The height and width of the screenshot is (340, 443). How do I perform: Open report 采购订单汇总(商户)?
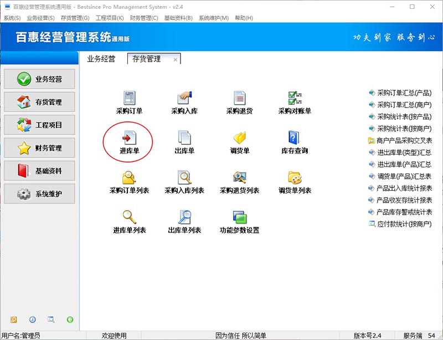[x=400, y=105]
